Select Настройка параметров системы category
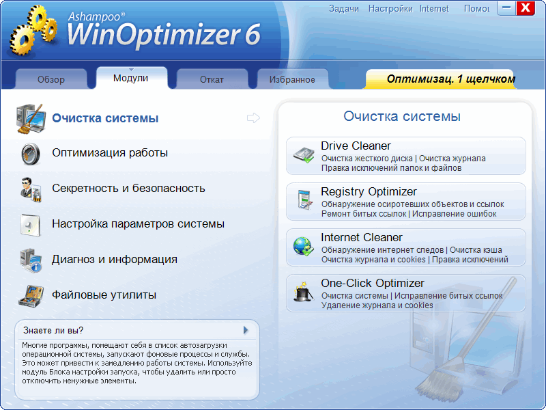The height and width of the screenshot is (410, 546). 139,224
